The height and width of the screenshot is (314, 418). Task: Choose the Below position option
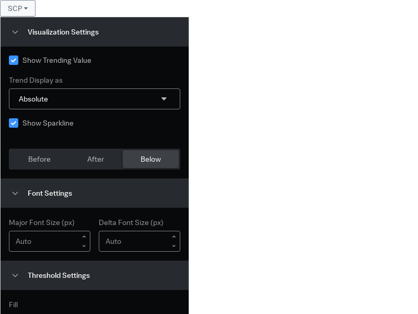[x=150, y=159]
